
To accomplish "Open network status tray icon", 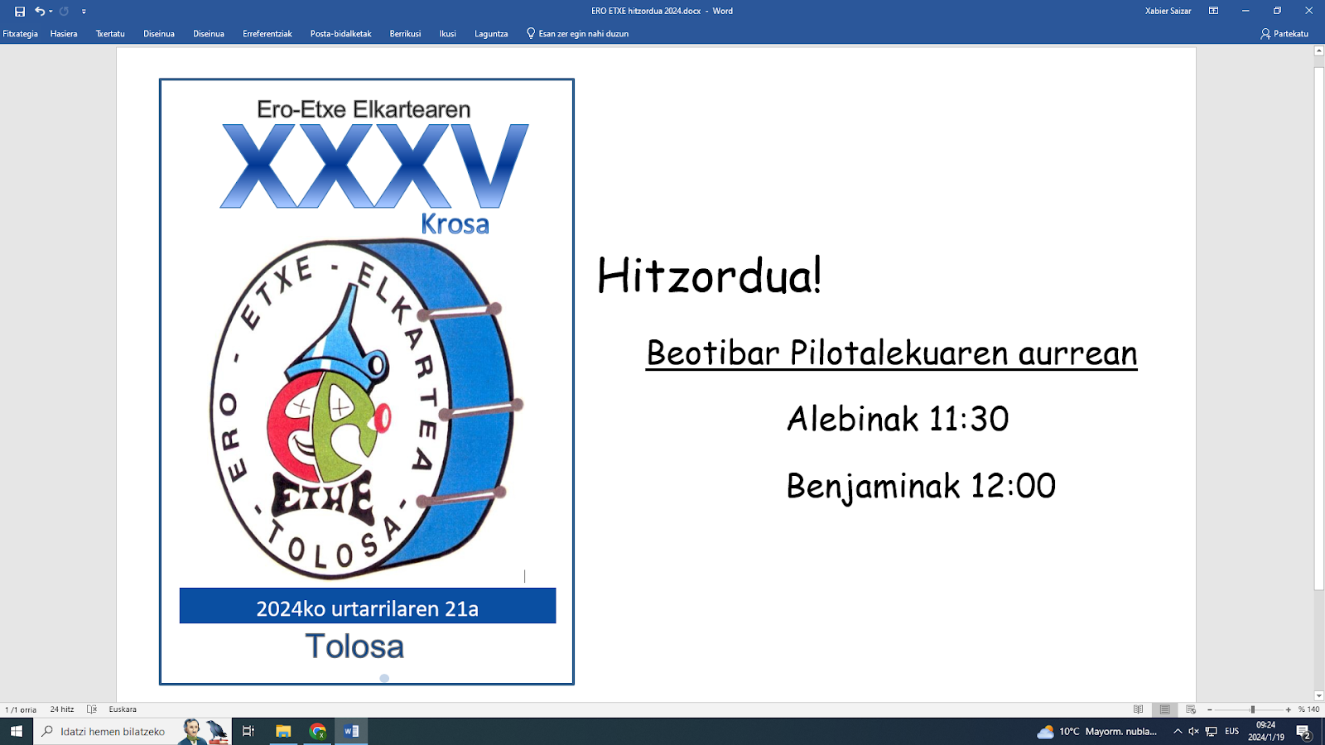I will click(x=1211, y=732).
